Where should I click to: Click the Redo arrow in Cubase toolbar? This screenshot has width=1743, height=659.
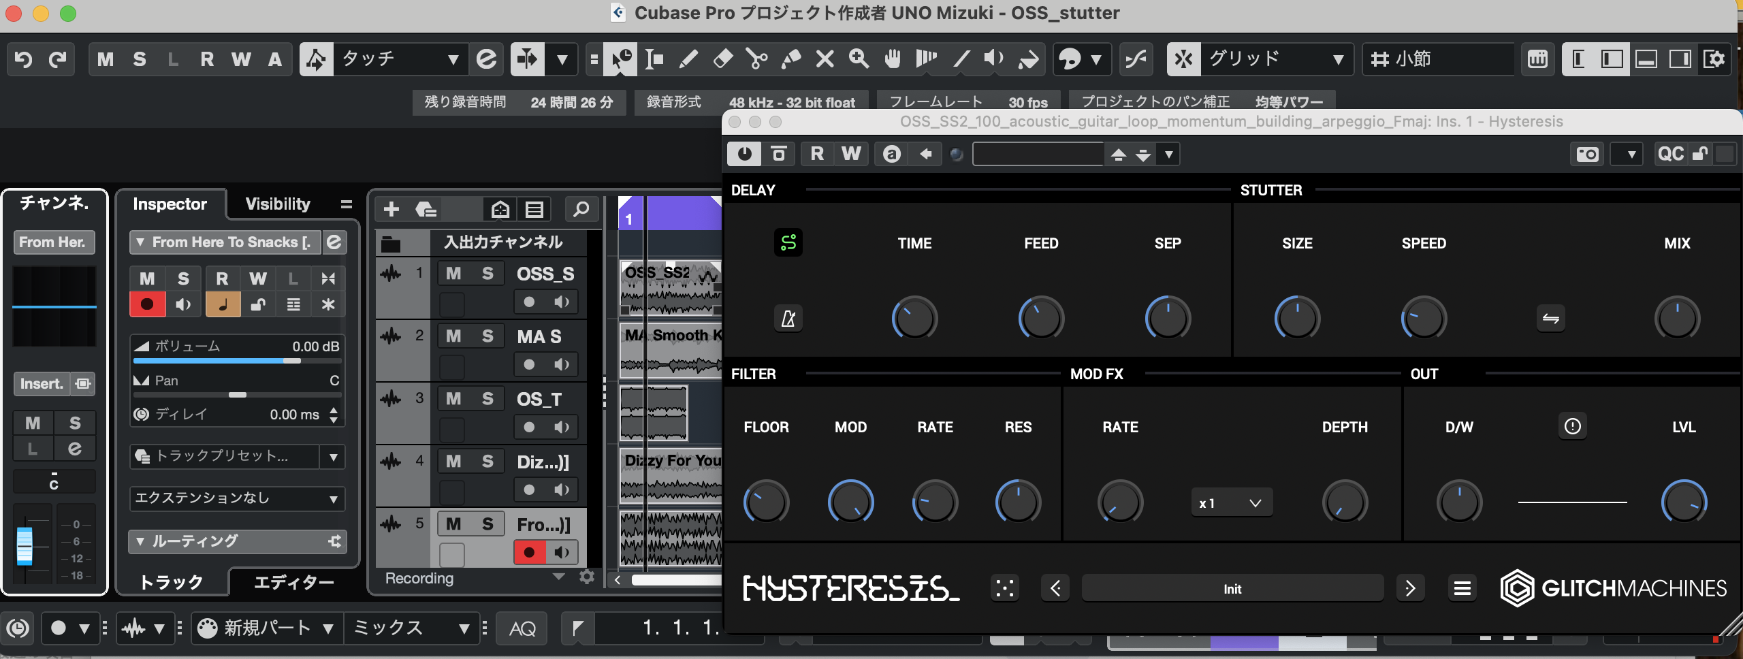tap(58, 59)
